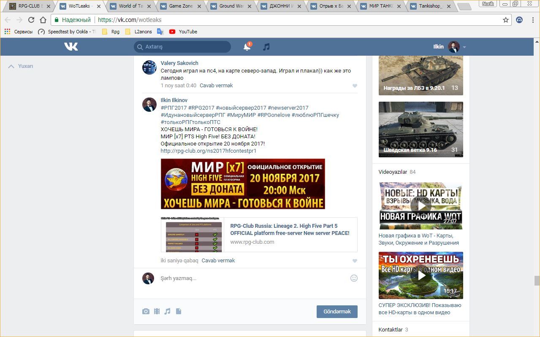Click the Надежный secure site padlock
540x337 pixels.
coord(57,20)
